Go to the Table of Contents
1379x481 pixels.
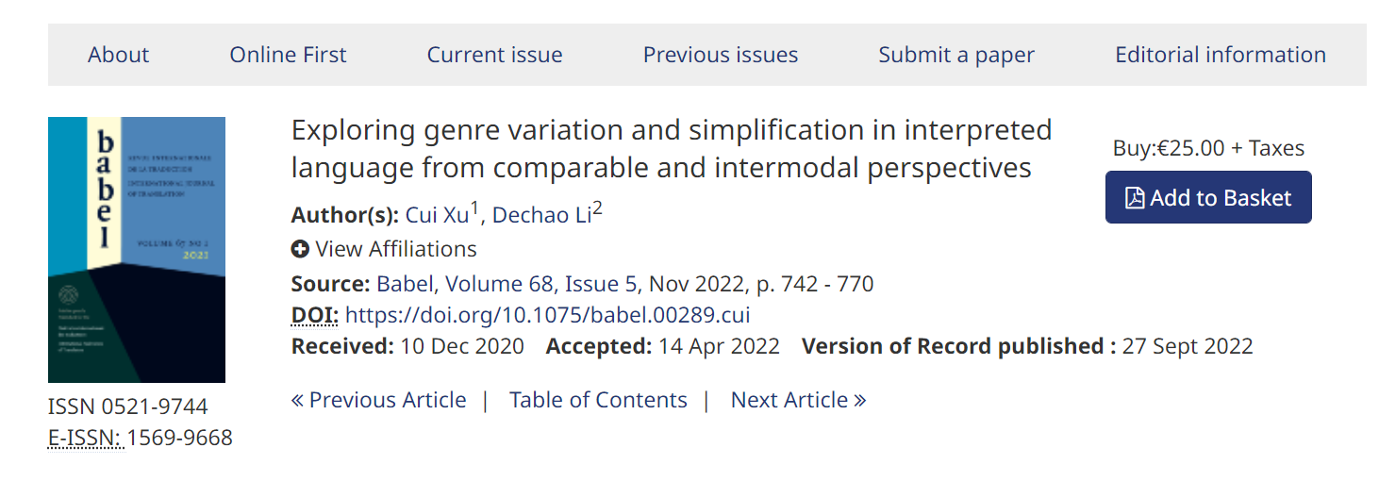pos(598,400)
